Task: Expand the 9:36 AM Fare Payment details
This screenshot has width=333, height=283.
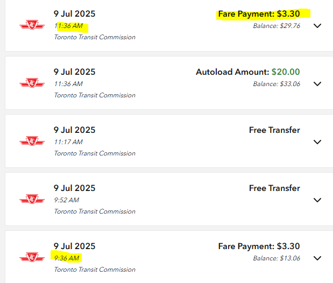Action: [x=317, y=258]
